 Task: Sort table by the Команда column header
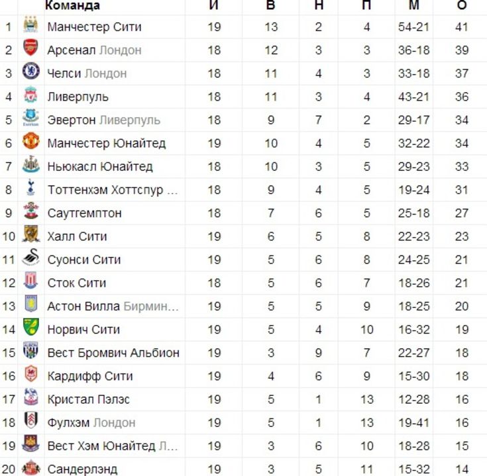pyautogui.click(x=72, y=5)
